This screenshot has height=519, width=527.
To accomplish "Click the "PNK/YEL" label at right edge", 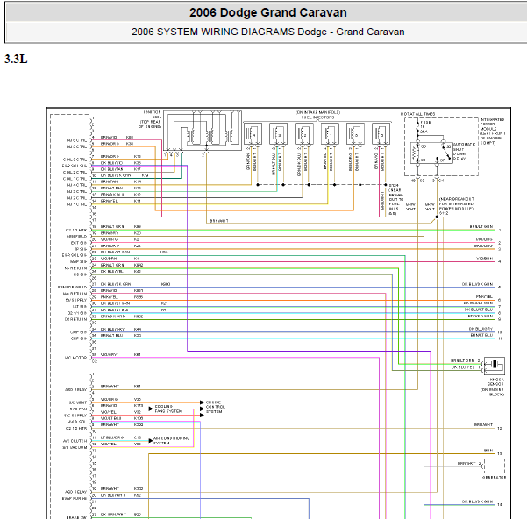I will pos(484,296).
